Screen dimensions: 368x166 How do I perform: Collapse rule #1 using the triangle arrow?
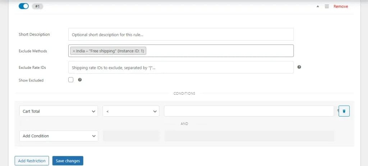[x=318, y=6]
